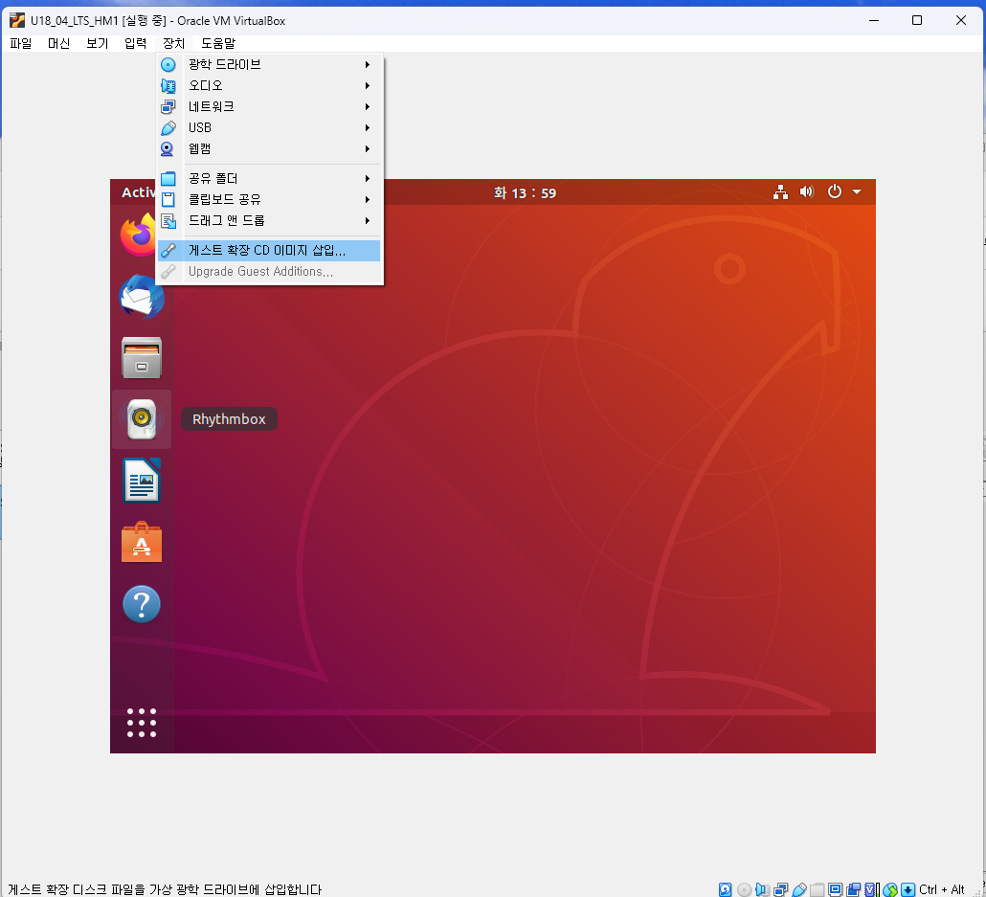Click the network status bar icon
Viewport: 986px width, 897px height.
click(781, 889)
